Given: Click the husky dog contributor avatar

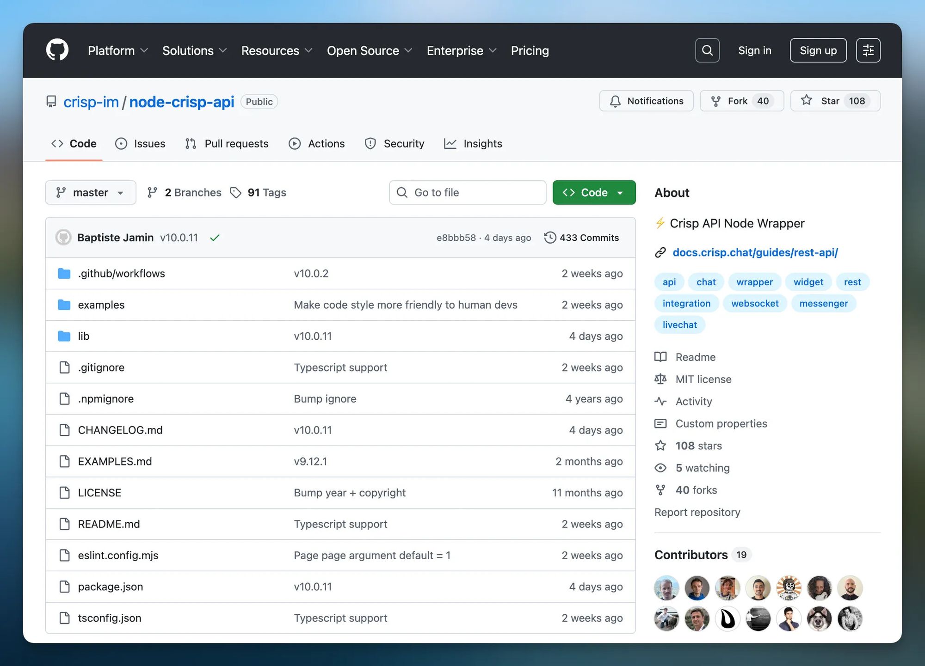Looking at the screenshot, I should [819, 618].
